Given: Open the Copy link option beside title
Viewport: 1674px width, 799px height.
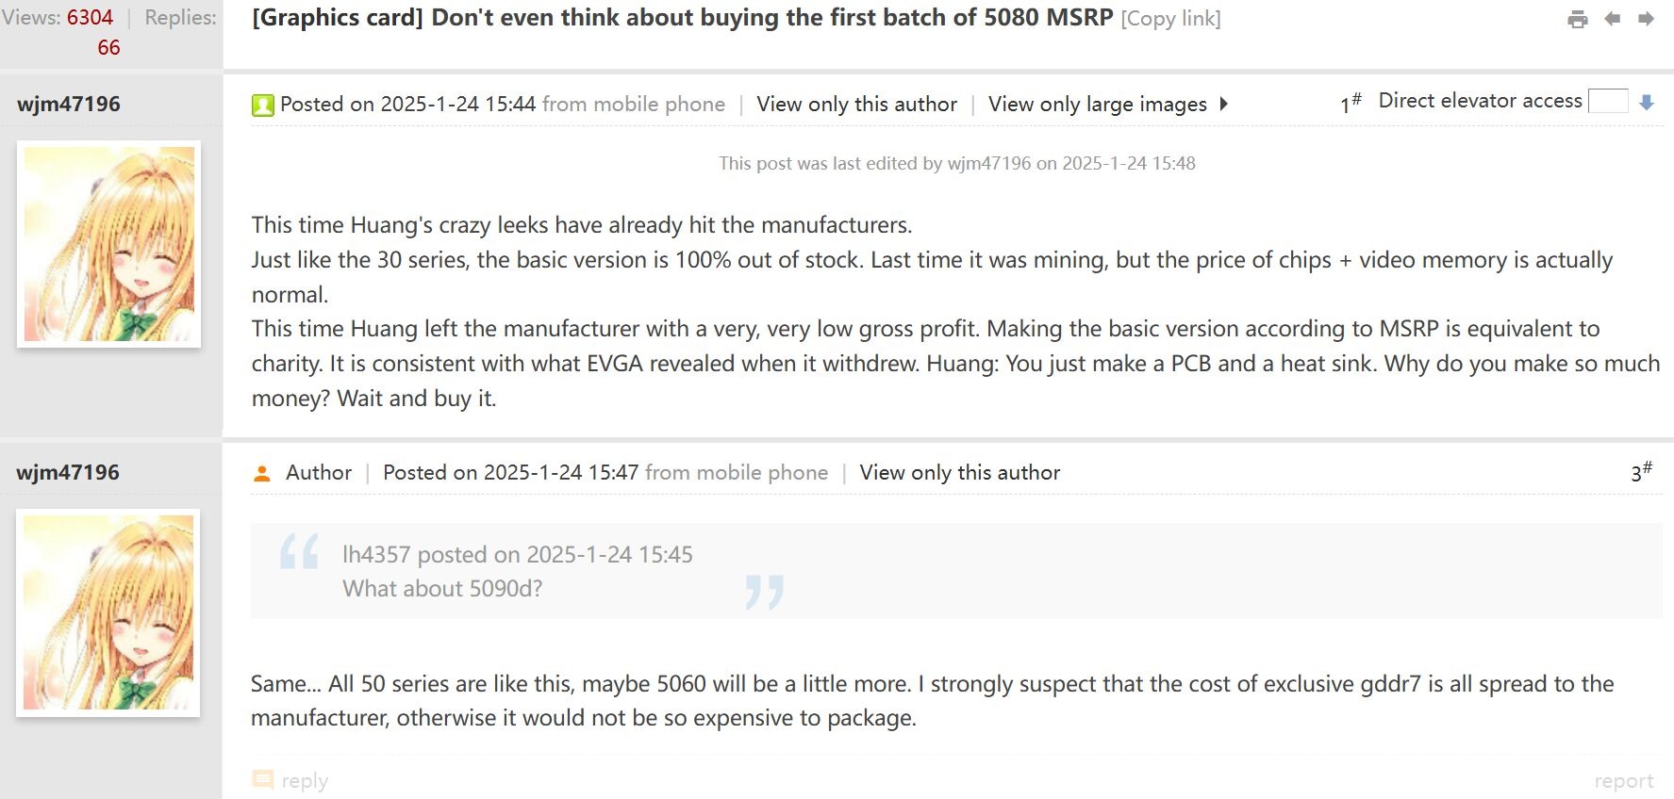Looking at the screenshot, I should coord(1170,19).
